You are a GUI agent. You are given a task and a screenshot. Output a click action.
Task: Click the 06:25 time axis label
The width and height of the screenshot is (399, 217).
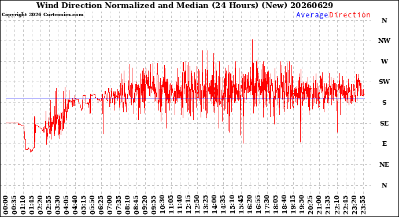tap(101, 205)
